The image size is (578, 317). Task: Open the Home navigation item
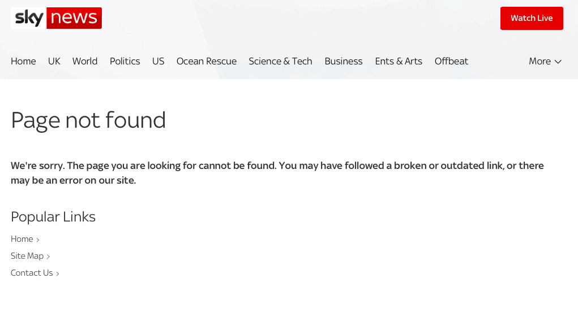coord(23,61)
